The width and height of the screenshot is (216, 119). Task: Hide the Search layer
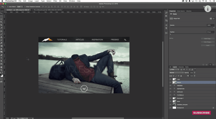(170, 82)
